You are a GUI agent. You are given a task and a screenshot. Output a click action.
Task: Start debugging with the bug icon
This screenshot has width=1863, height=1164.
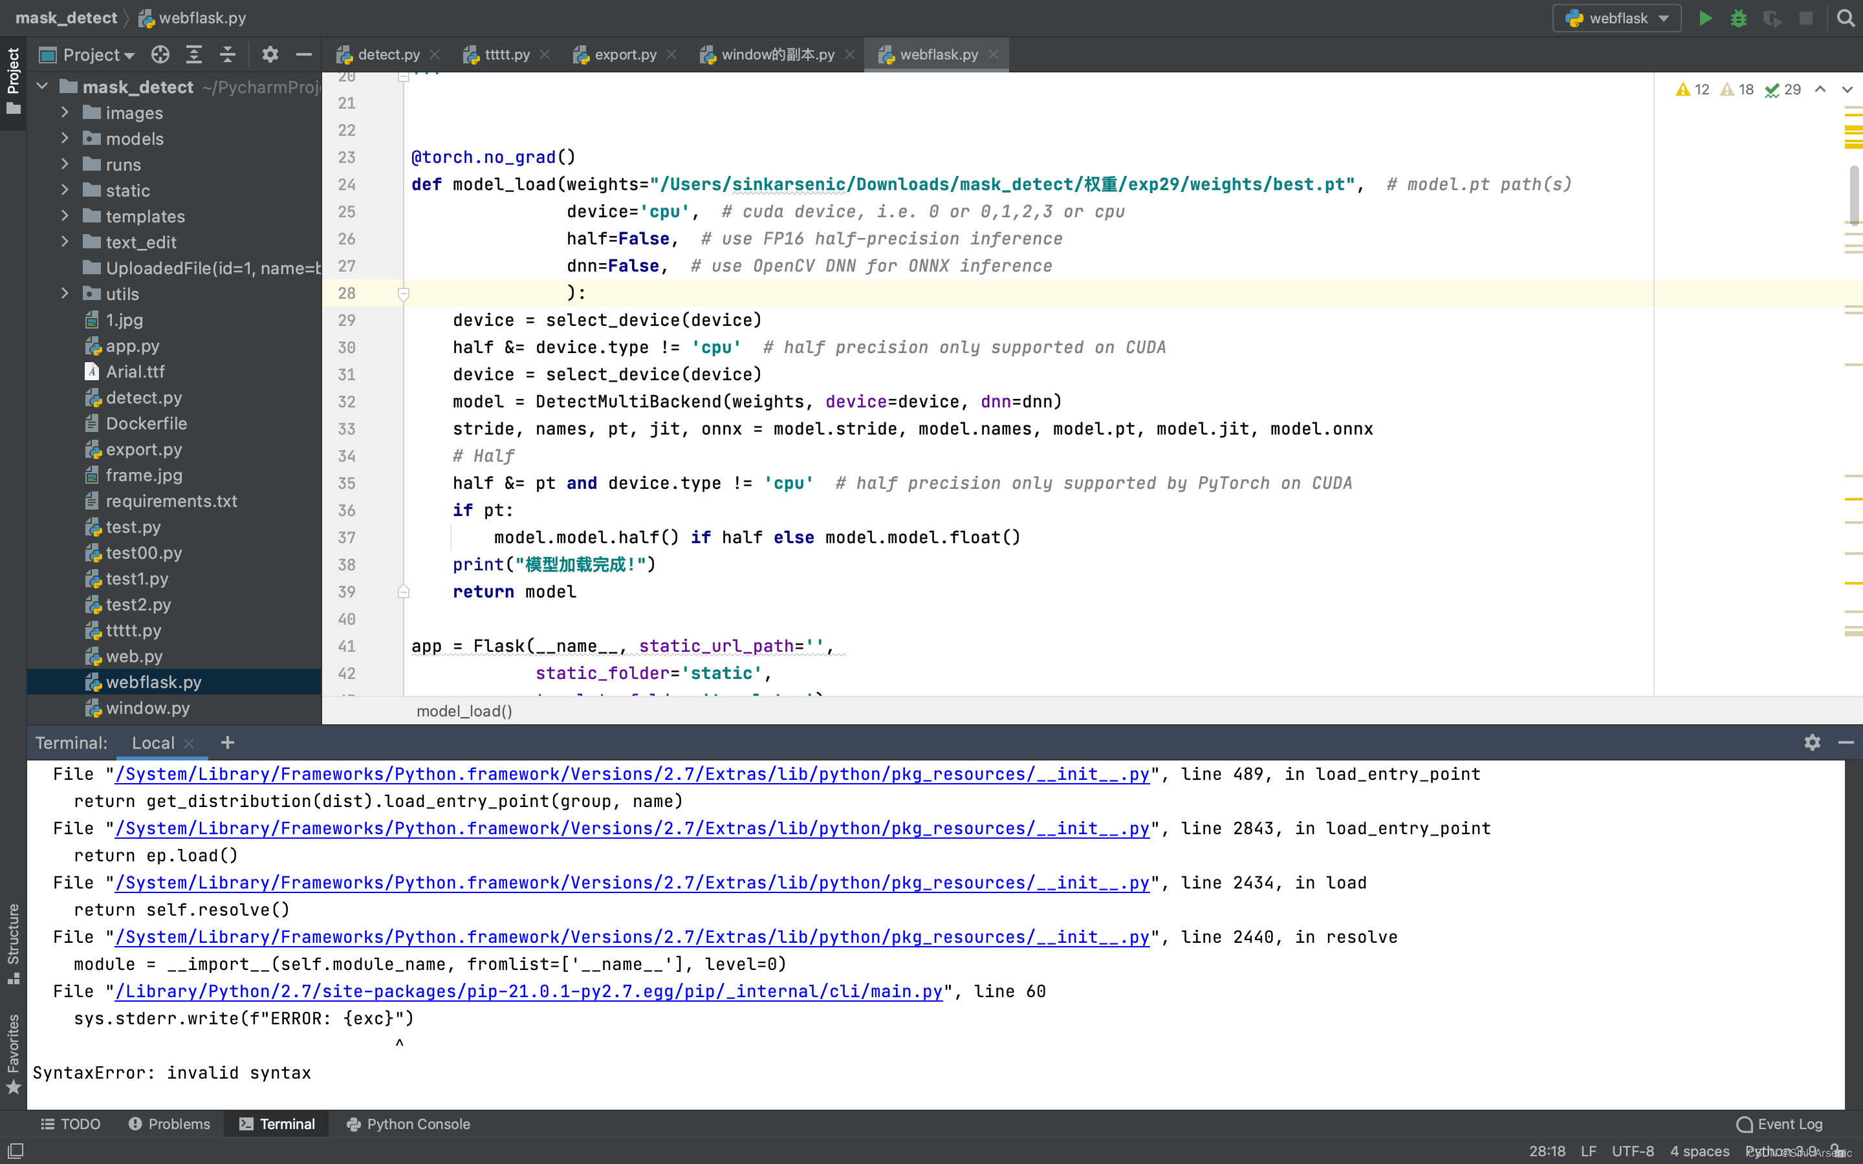[x=1738, y=17]
